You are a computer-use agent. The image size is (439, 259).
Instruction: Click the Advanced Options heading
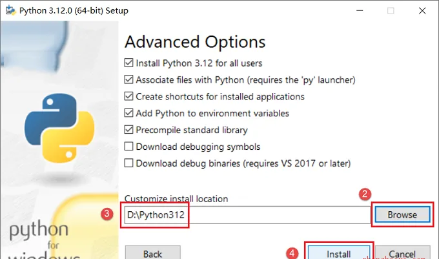point(195,42)
